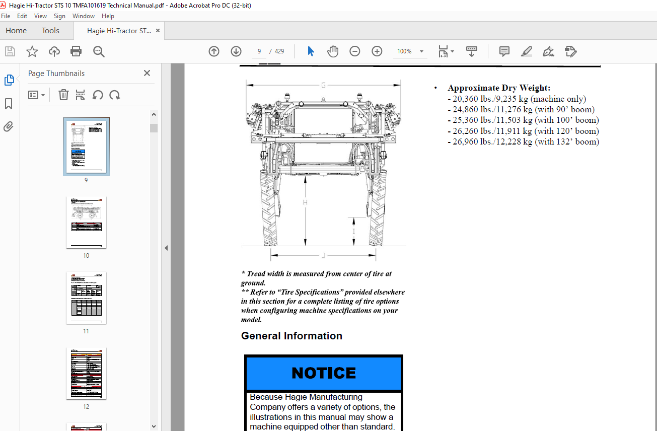Image resolution: width=657 pixels, height=431 pixels.
Task: Click the '24,860 lbs./11,276 kg' weight line
Action: [521, 109]
